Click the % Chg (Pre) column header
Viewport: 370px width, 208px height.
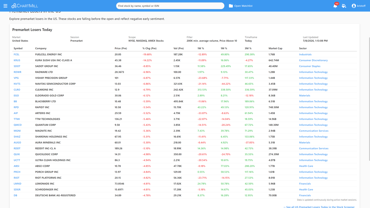pyautogui.click(x=150, y=48)
